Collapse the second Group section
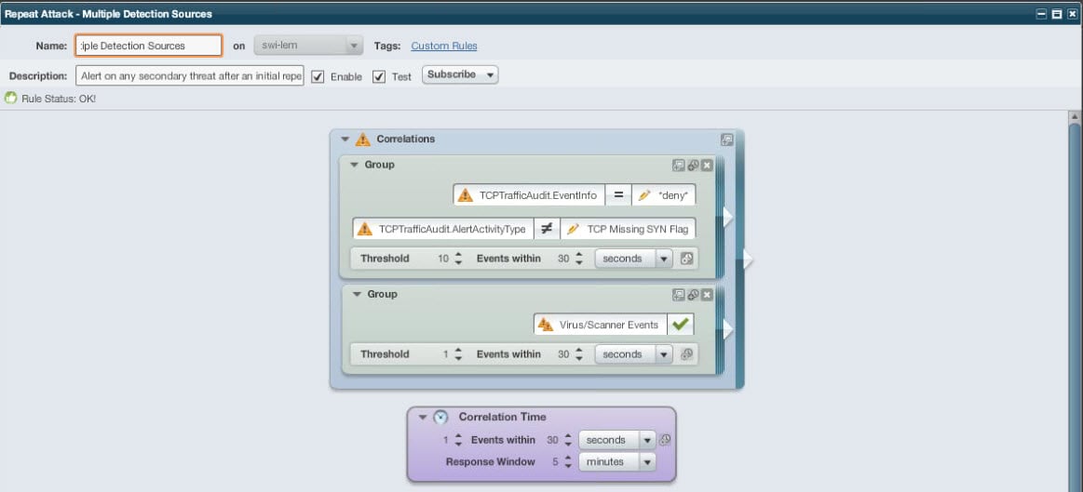 (x=357, y=295)
